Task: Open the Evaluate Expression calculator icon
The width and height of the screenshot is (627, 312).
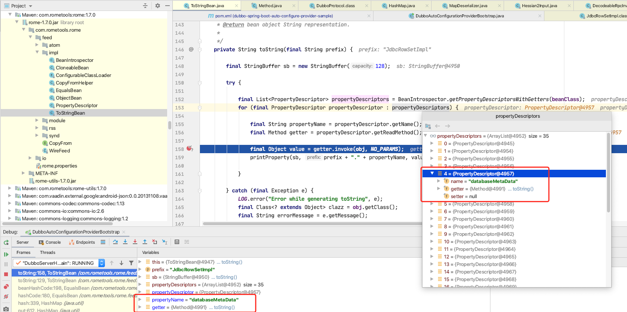Action: point(177,242)
